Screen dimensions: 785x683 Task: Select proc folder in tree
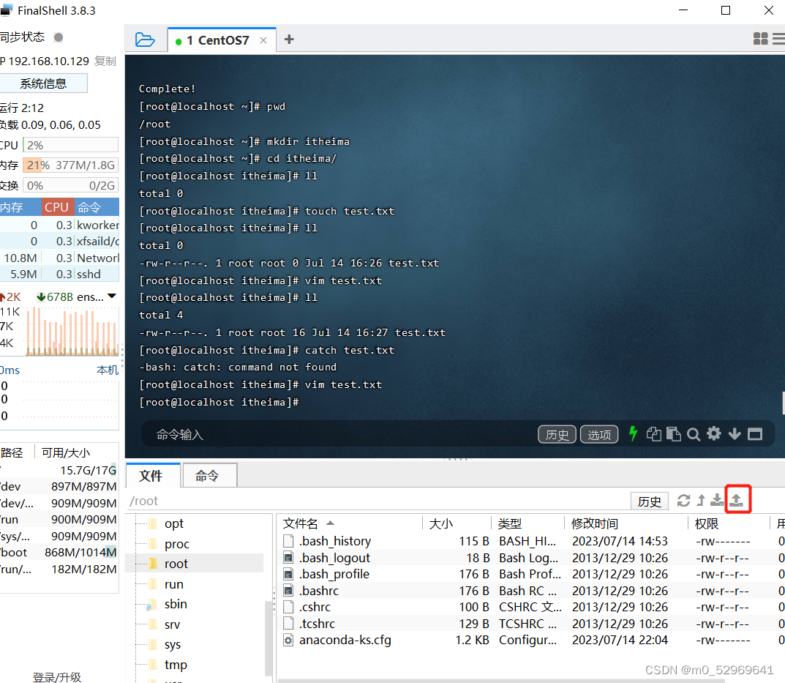click(176, 544)
